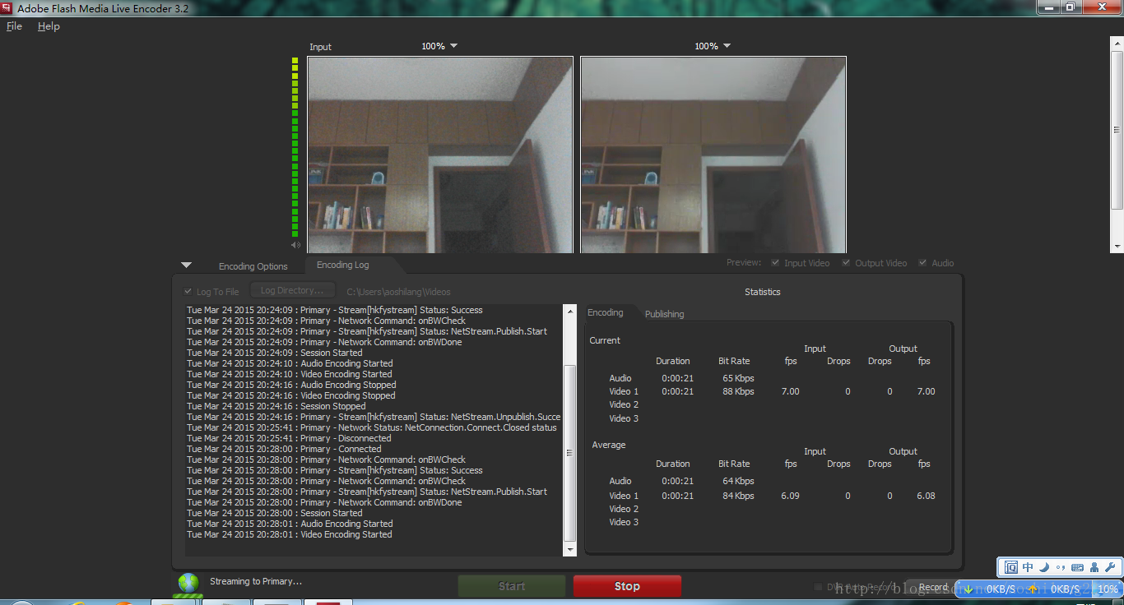
Task: Click the Input video preview image
Action: (440, 155)
